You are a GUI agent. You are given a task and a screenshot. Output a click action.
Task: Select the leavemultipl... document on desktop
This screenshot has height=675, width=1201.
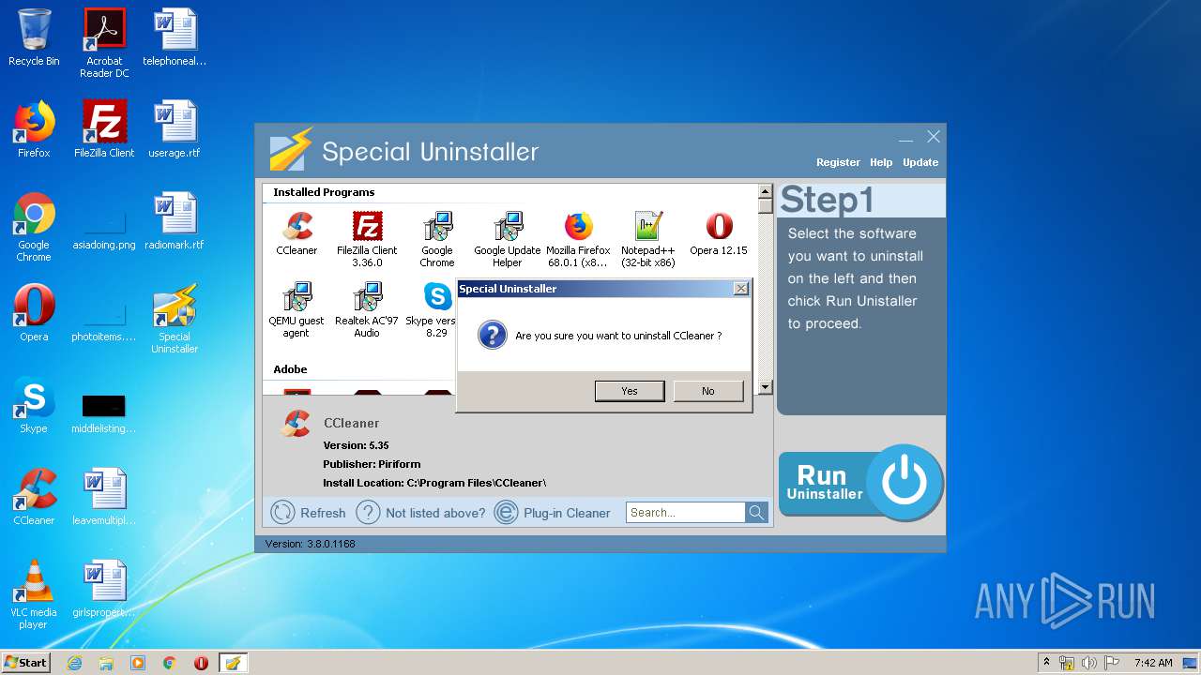pyautogui.click(x=104, y=497)
